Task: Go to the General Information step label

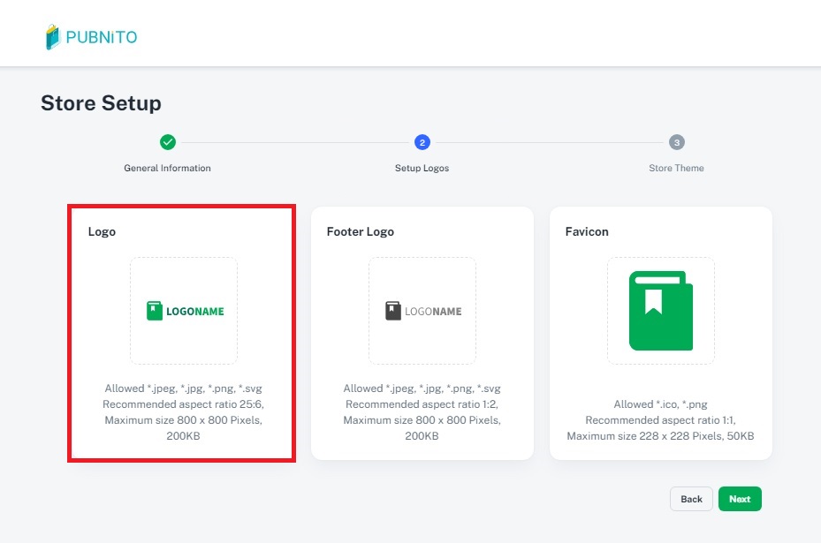Action: [x=167, y=168]
